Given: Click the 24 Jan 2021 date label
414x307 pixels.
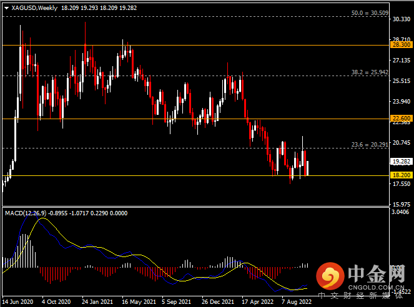Looking at the screenshot, I should tap(97, 302).
